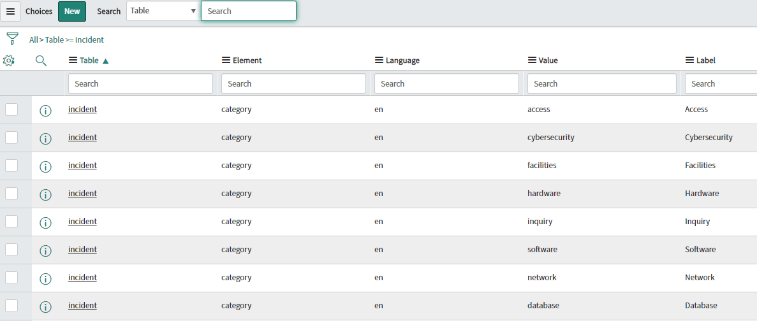Click the All breadcrumb filter
This screenshot has width=757, height=321.
point(33,39)
